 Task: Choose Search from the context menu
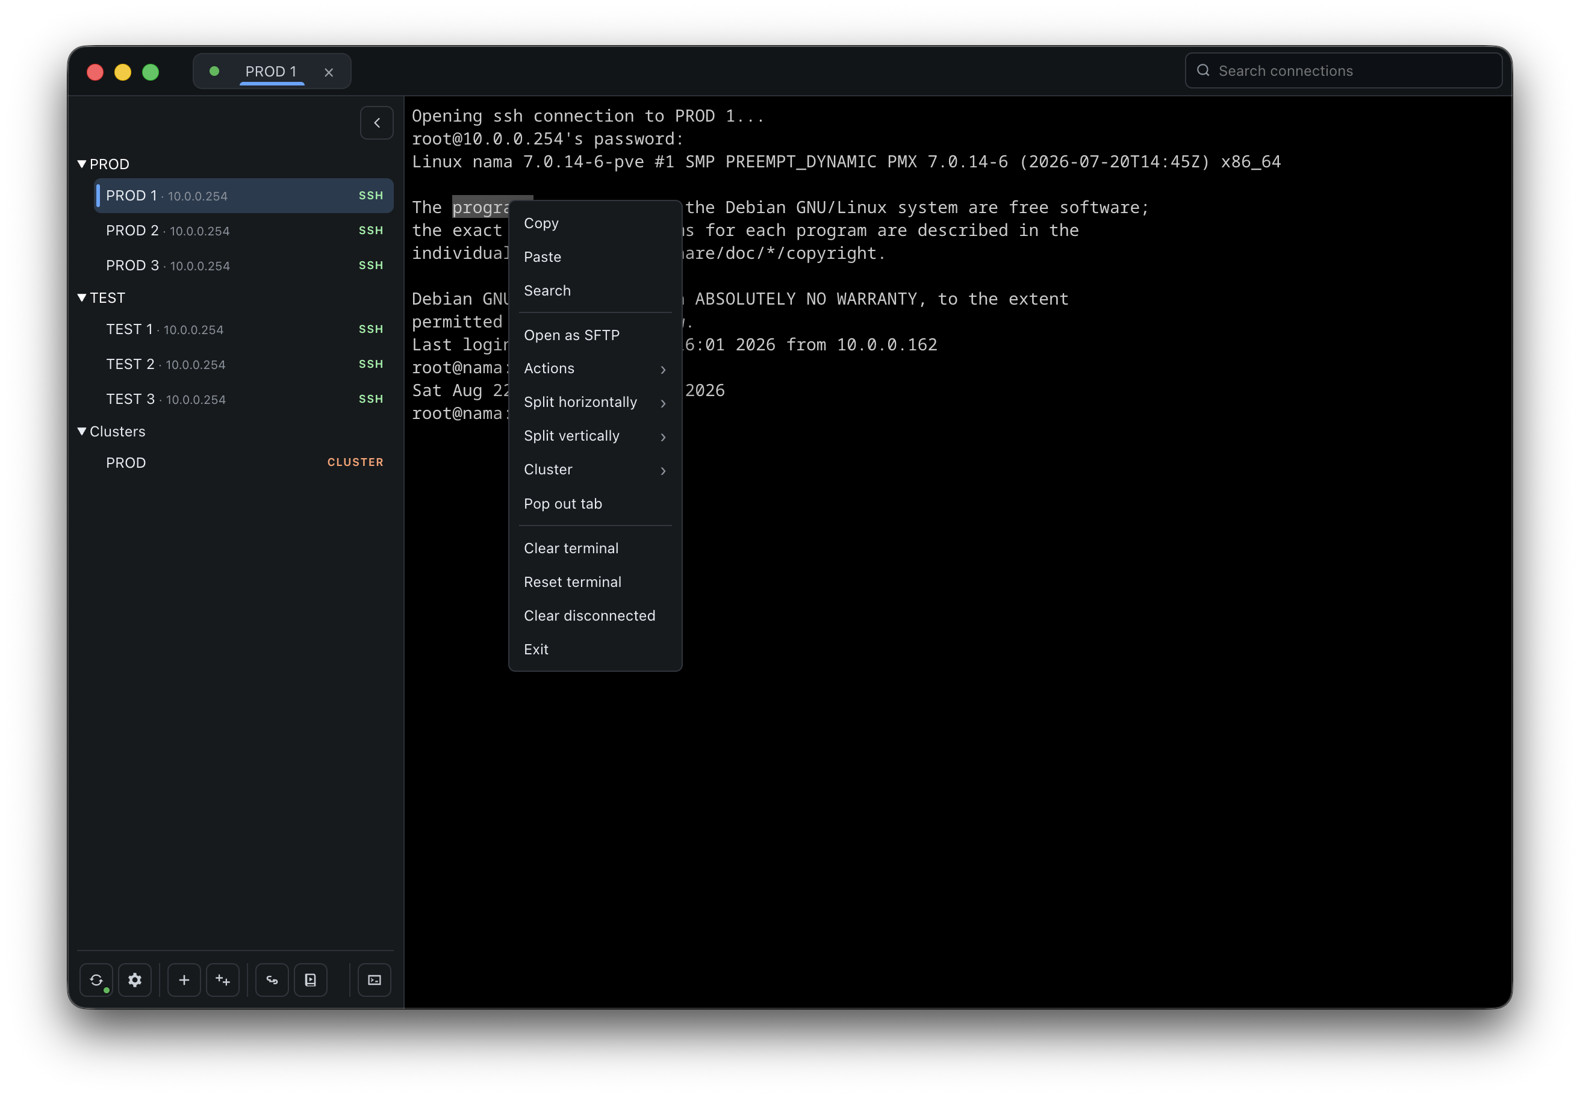point(596,290)
